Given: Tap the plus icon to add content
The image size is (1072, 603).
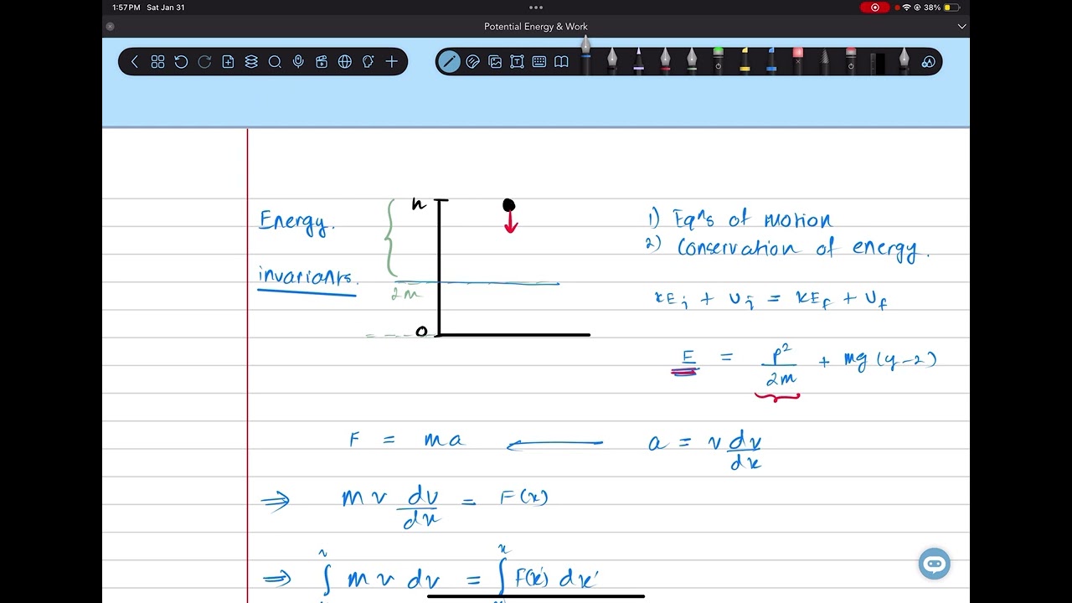Looking at the screenshot, I should click(392, 62).
